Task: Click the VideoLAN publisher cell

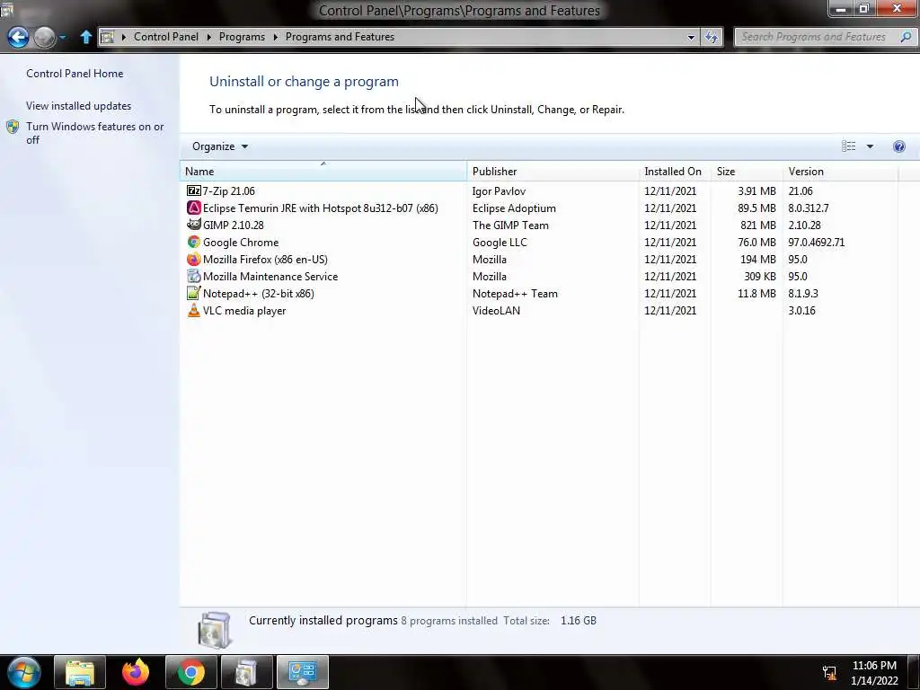Action: 496,310
